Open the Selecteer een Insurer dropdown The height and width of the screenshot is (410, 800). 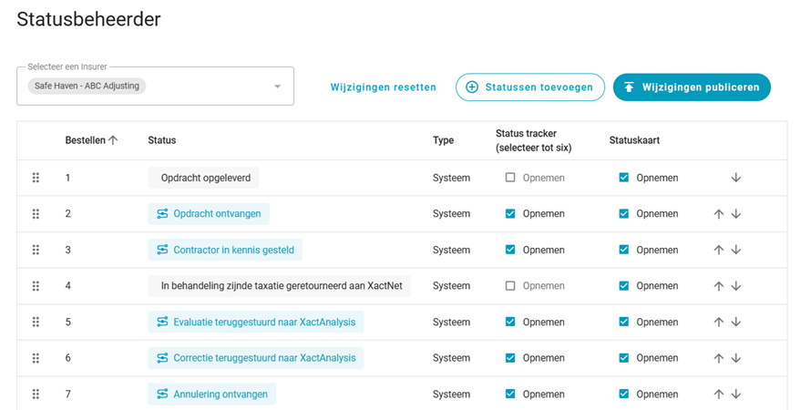(x=278, y=87)
